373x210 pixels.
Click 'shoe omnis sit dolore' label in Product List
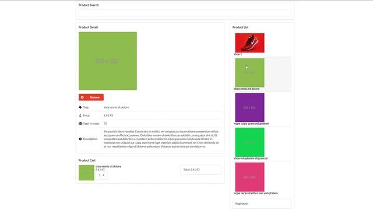coord(247,89)
